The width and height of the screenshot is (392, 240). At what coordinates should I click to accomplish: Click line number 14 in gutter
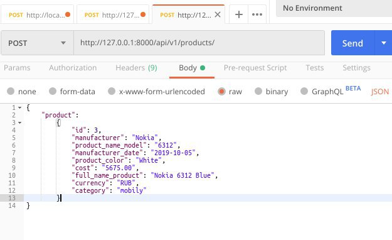pyautogui.click(x=12, y=205)
